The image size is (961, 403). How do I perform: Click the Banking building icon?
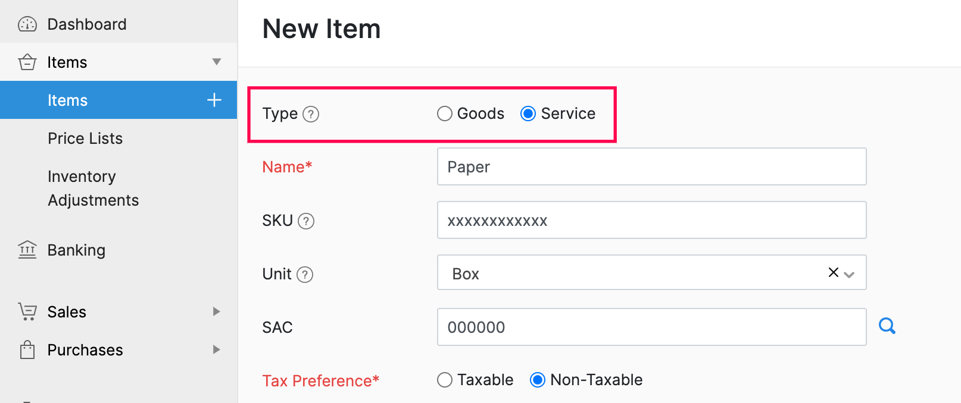27,250
